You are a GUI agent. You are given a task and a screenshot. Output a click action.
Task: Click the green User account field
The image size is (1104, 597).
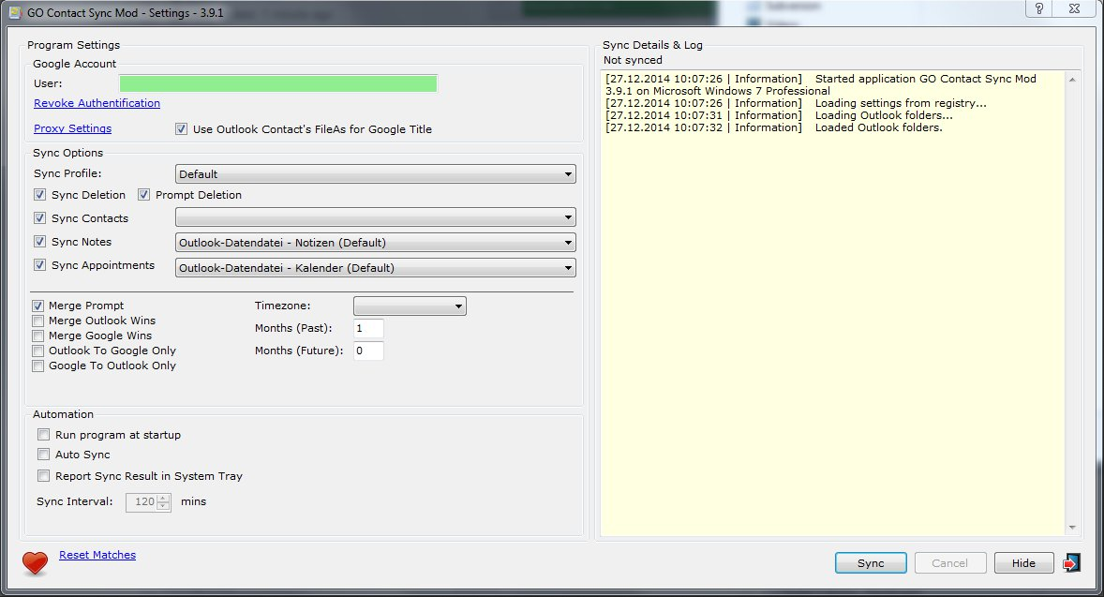pos(278,83)
